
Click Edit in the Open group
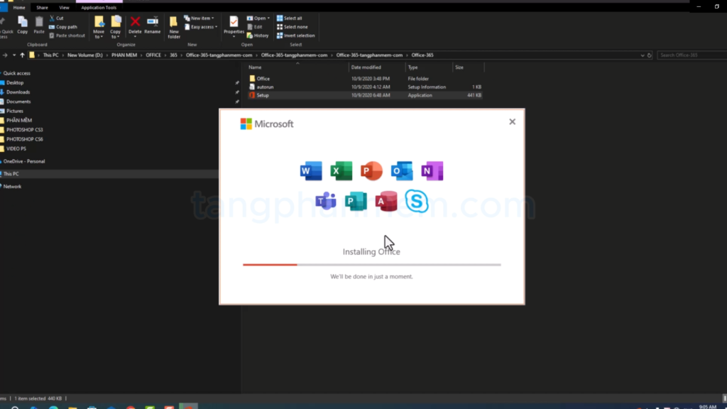[255, 27]
